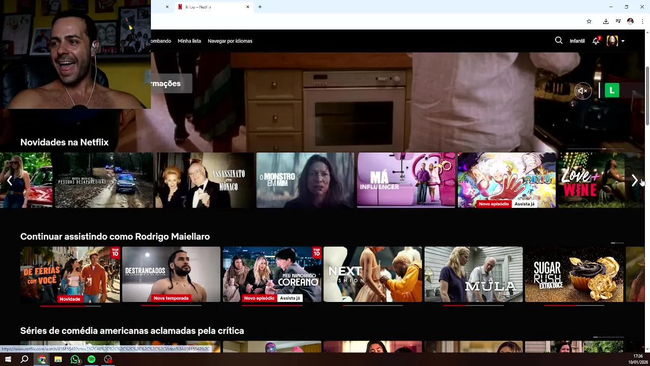Open a new browser tab with plus
This screenshot has height=366, width=650.
260,7
